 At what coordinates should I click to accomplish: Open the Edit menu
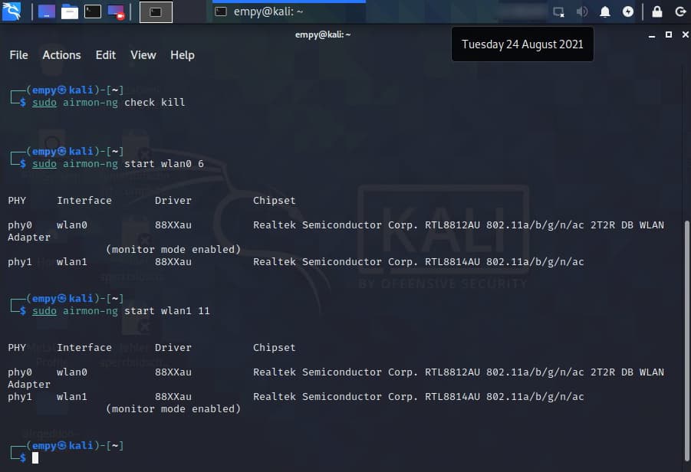106,55
